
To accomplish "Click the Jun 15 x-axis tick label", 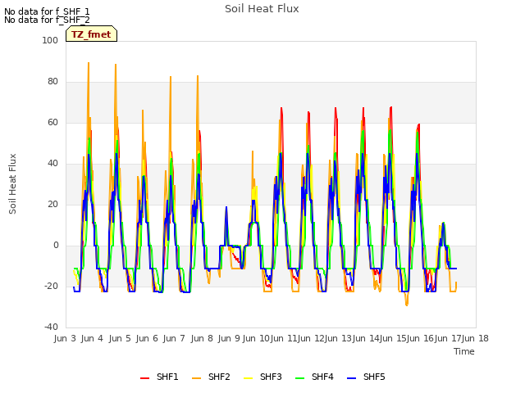I will point(392,338).
